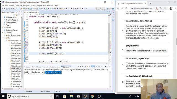177x99 pixels.
Task: Open a new browser tab
Action: pos(150,4)
